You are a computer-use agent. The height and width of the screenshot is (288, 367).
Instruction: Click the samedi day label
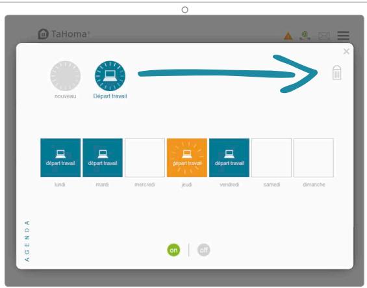click(272, 185)
